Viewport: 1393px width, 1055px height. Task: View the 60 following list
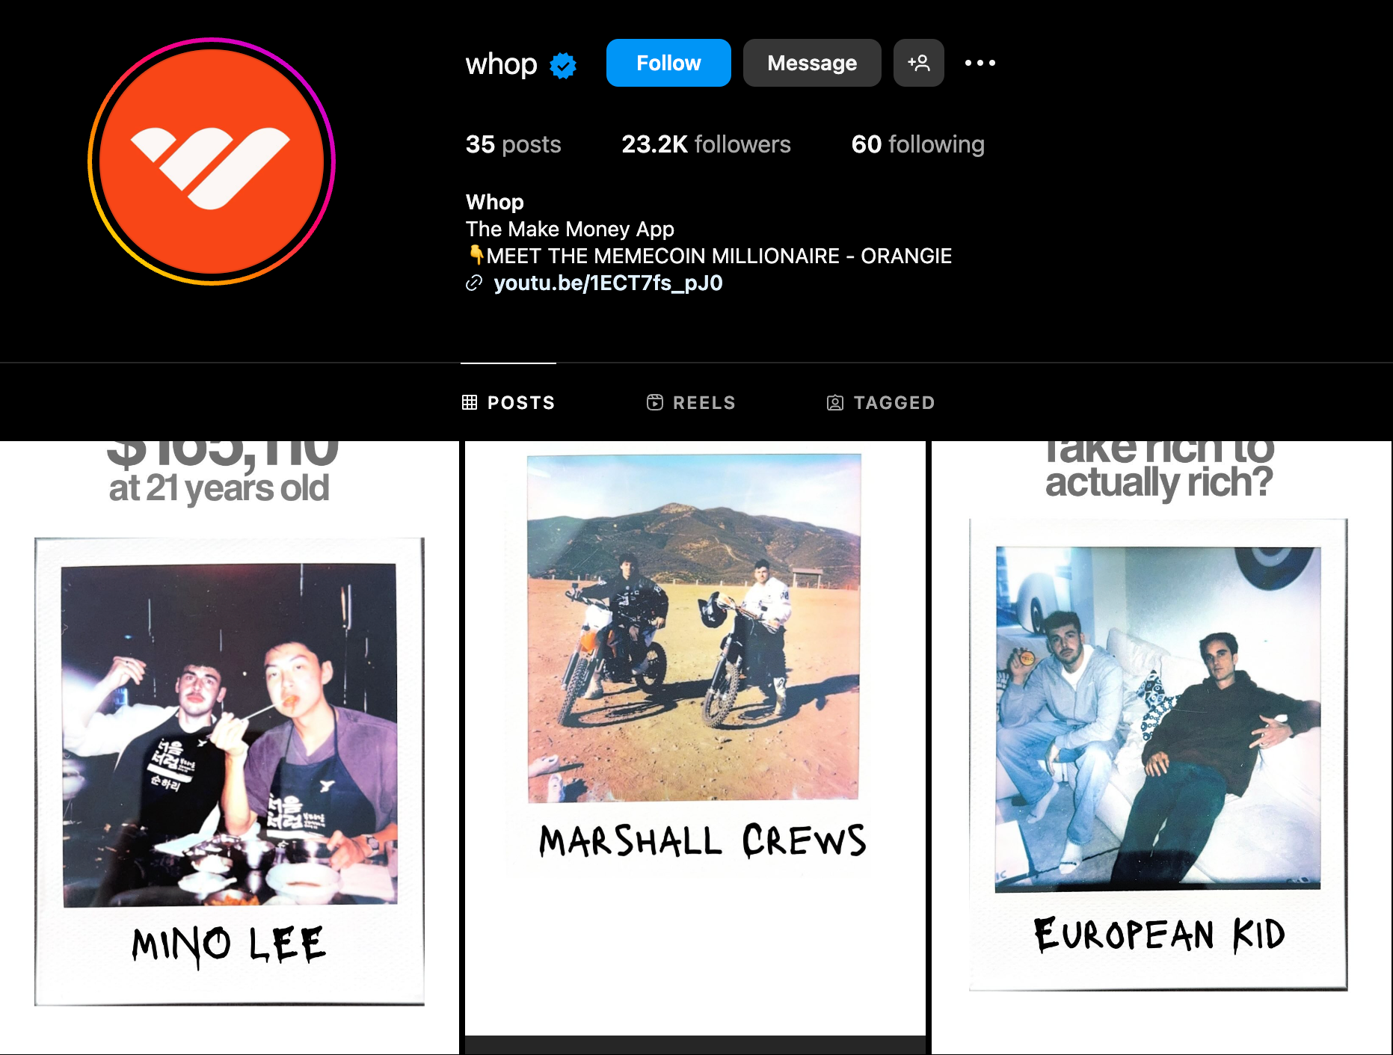(x=917, y=144)
